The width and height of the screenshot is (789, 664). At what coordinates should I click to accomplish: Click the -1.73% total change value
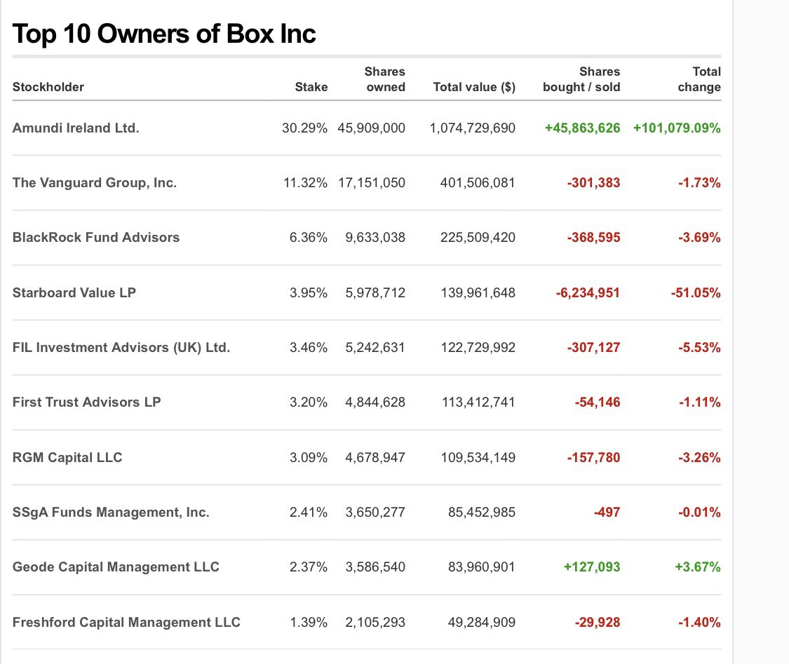click(x=699, y=183)
